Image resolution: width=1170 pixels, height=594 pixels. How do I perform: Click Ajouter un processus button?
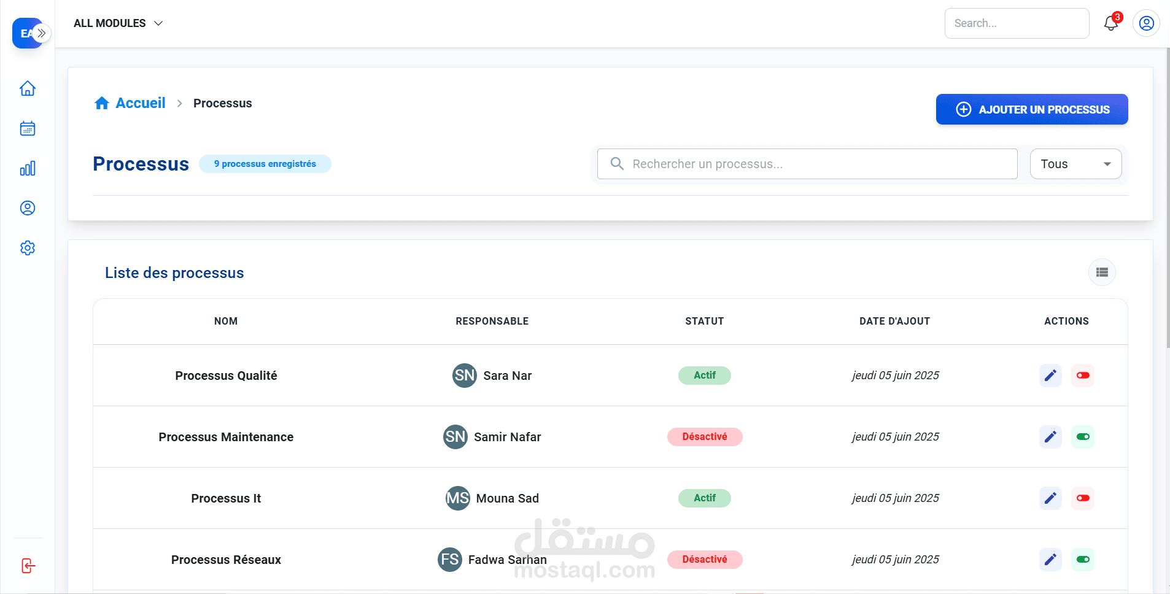pyautogui.click(x=1032, y=109)
